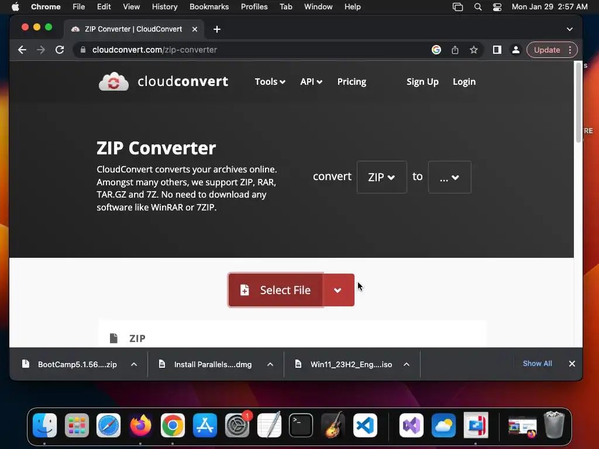The width and height of the screenshot is (599, 449).
Task: Click the Sign Up link
Action: click(422, 82)
